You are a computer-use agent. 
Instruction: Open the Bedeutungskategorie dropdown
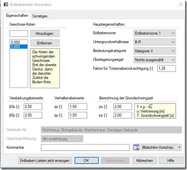pyautogui.click(x=155, y=51)
